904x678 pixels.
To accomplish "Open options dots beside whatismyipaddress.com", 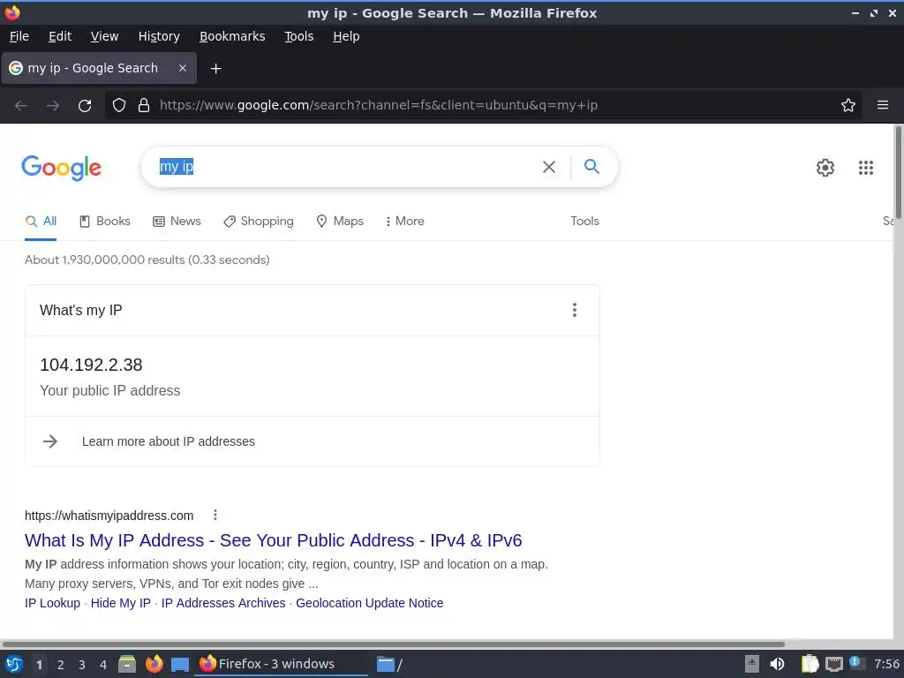I will click(215, 515).
